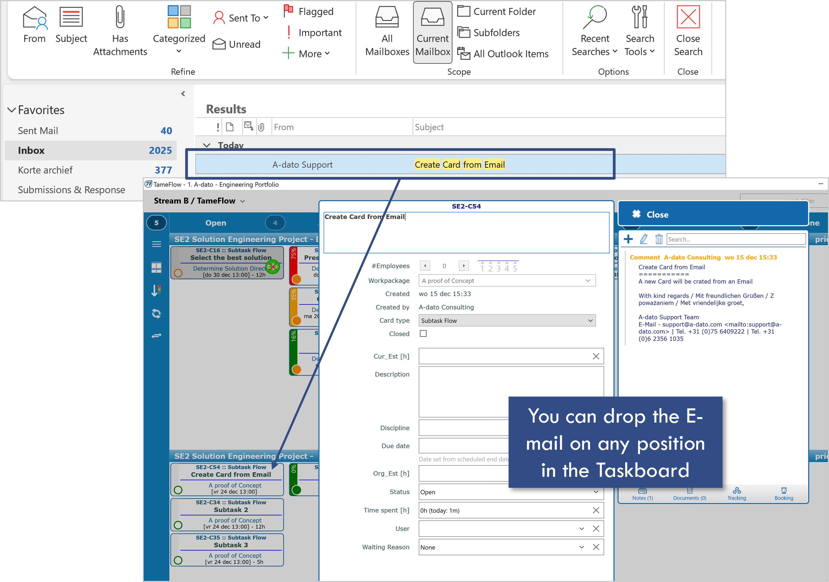Open the Workpackage dropdown
This screenshot has height=582, width=829.
507,280
